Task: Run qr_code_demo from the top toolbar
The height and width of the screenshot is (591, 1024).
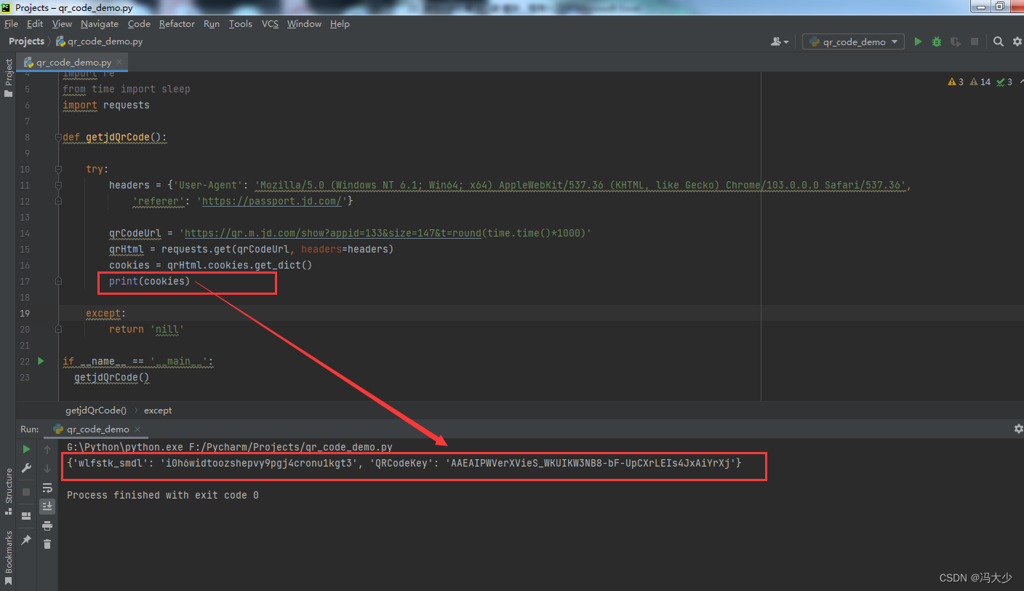Action: coord(918,42)
